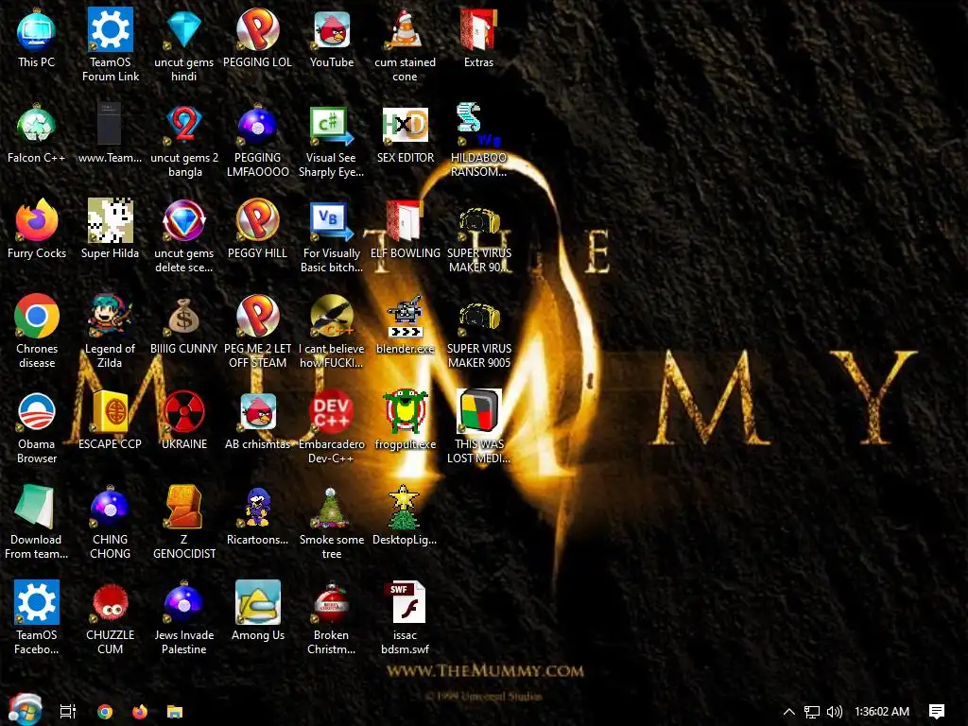Open Task View on the taskbar

click(68, 711)
